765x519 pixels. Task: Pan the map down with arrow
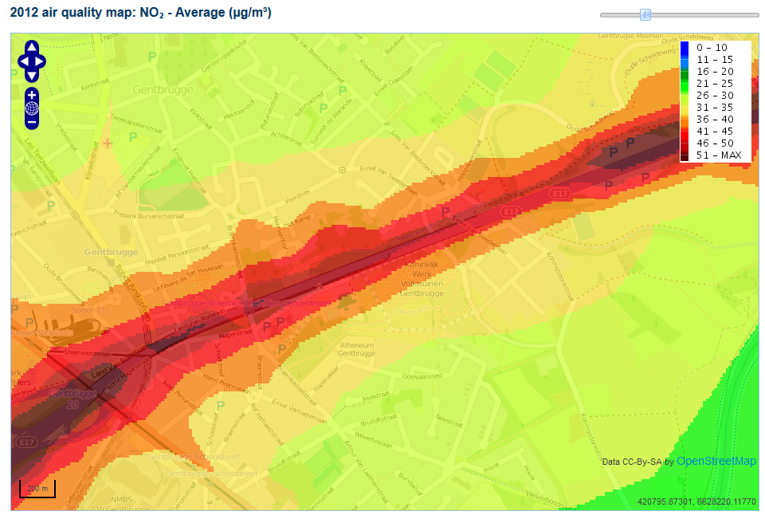(x=32, y=76)
